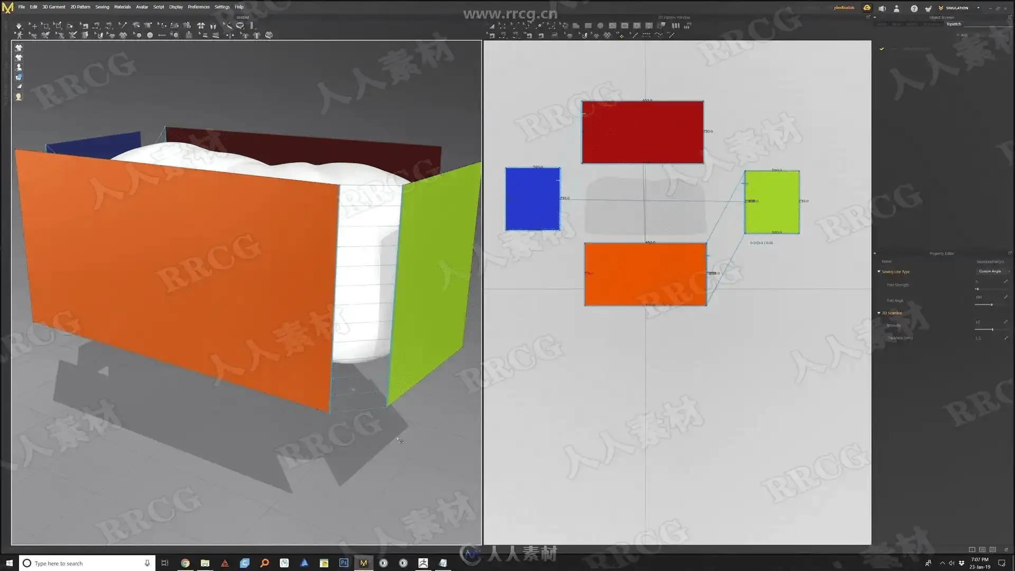The height and width of the screenshot is (571, 1015).
Task: Click the speaker announcement icon in the top bar
Action: pyautogui.click(x=882, y=8)
